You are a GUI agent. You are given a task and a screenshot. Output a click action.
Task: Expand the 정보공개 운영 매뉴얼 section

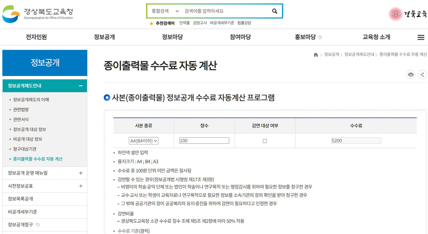81,173
